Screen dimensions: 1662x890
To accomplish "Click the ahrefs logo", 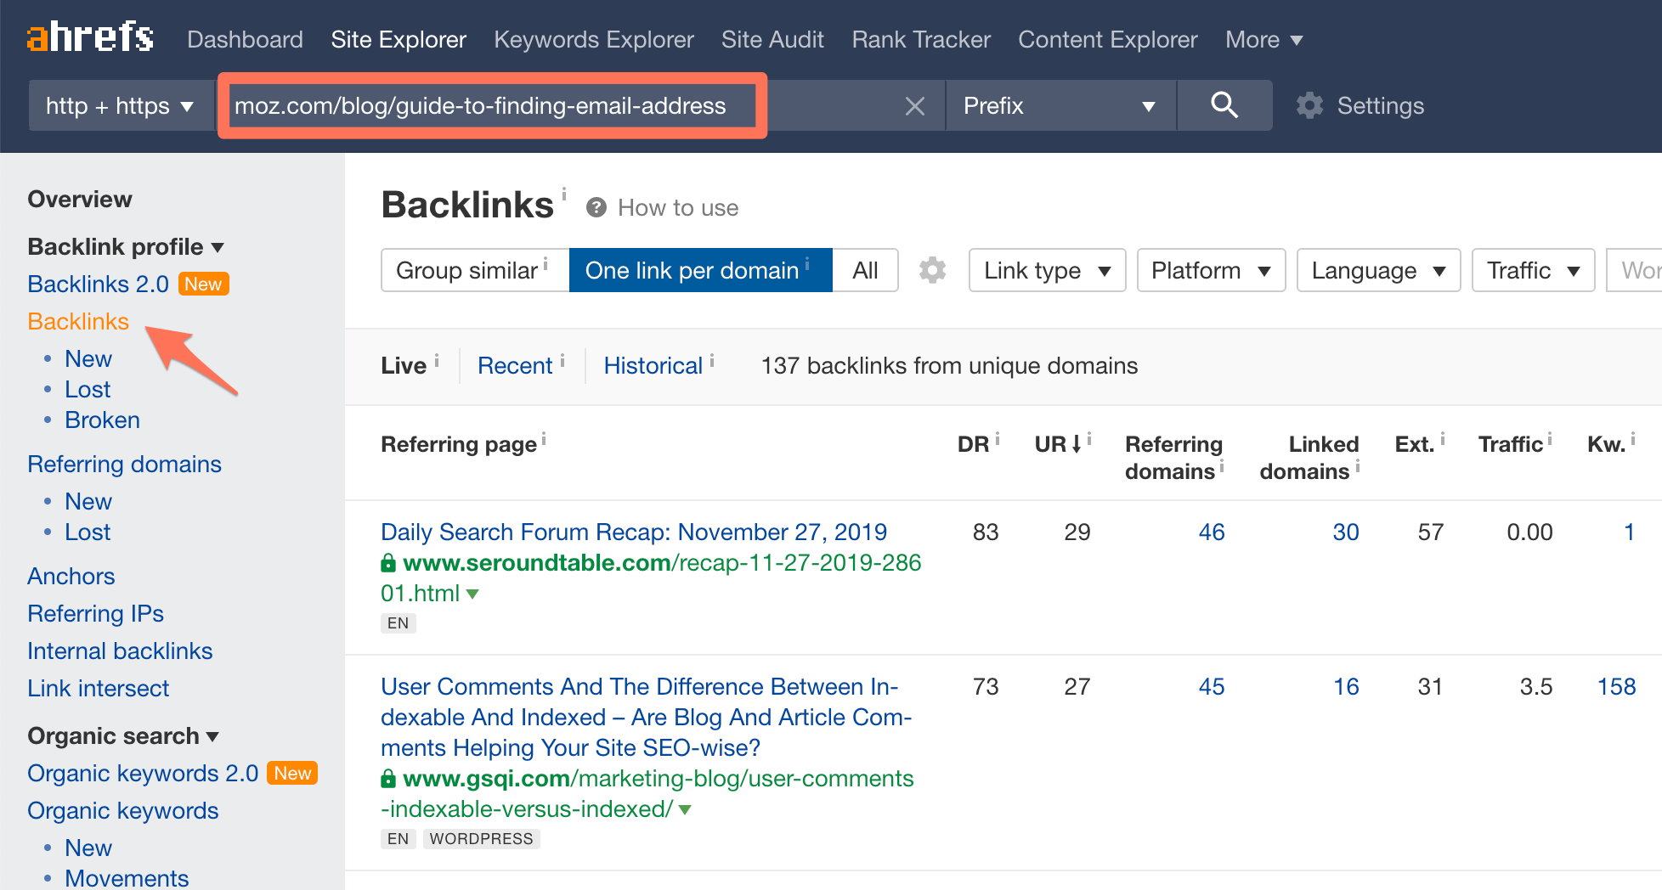I will click(90, 37).
